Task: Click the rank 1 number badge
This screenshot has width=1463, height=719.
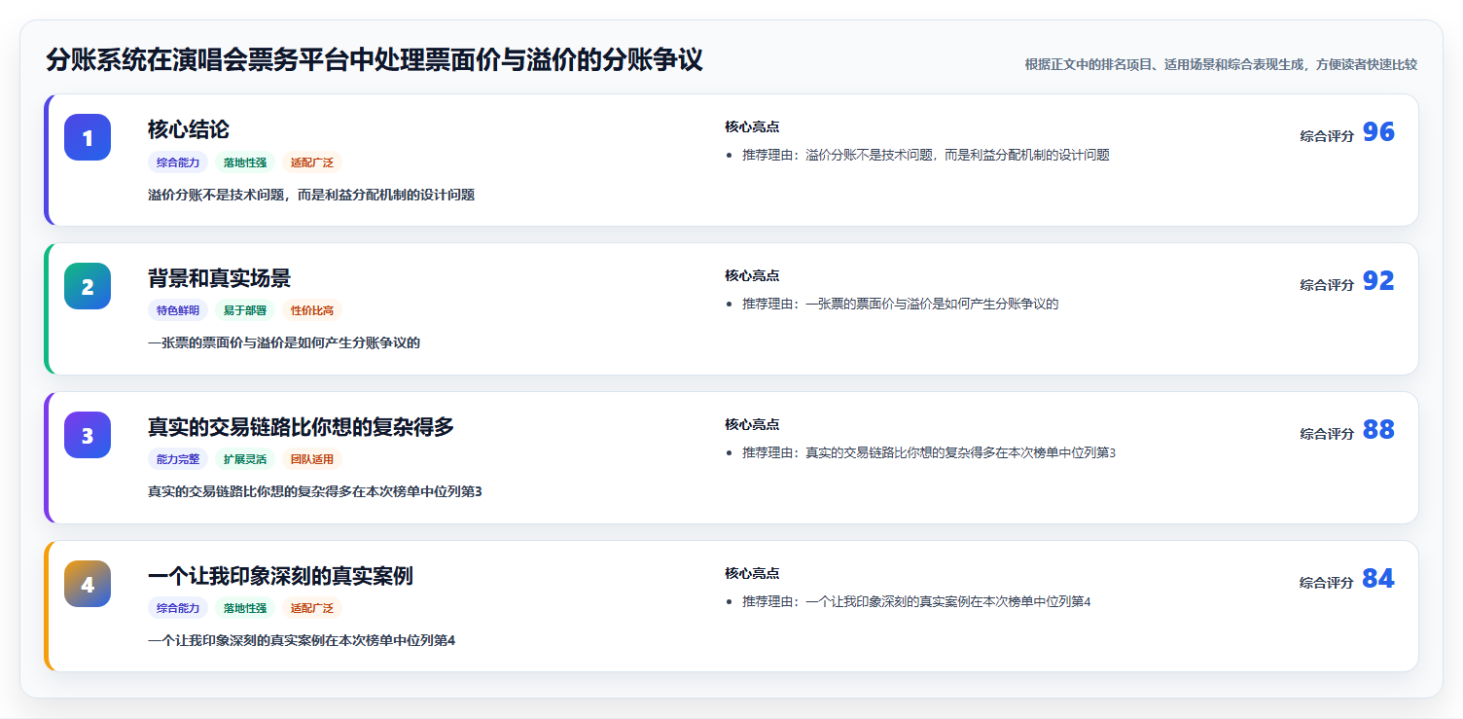Action: click(x=88, y=137)
